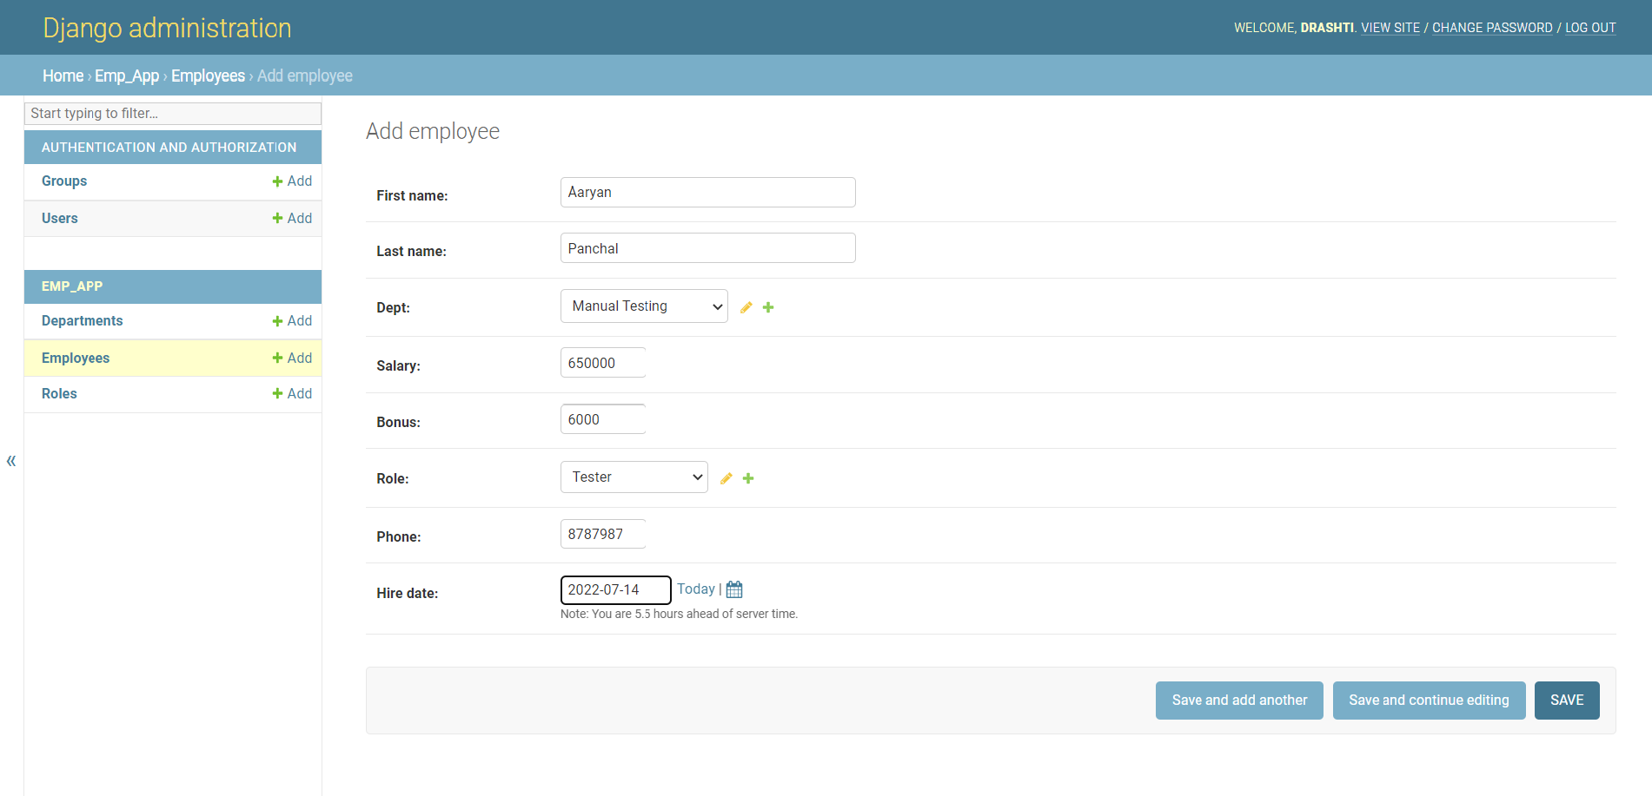
Task: Add a new Employee from sidebar
Action: pyautogui.click(x=292, y=359)
